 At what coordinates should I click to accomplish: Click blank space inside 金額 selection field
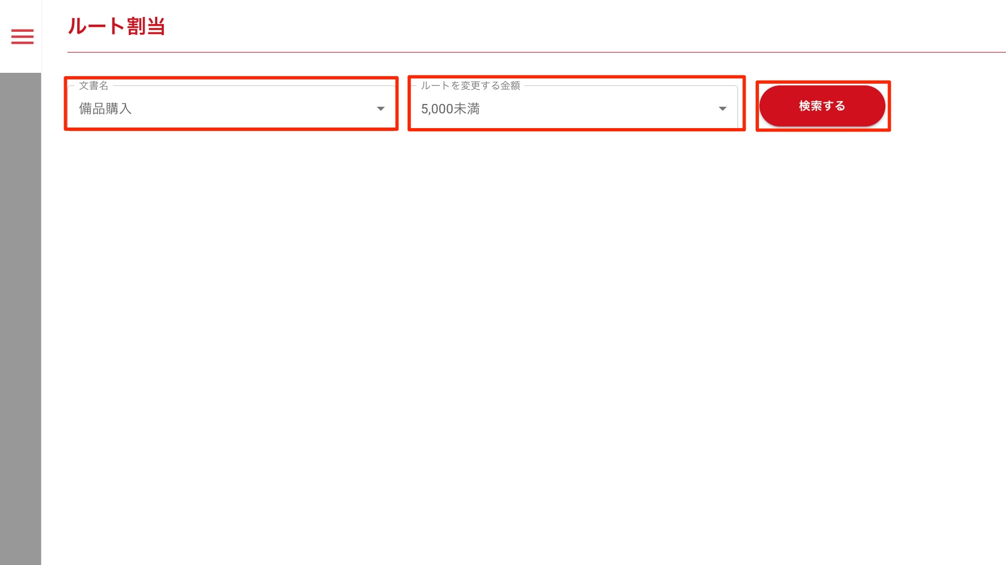(x=597, y=109)
